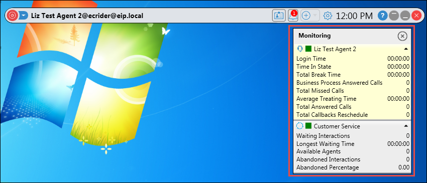
Task: Click the green status square for Liz Test Agent 2
Action: 308,49
